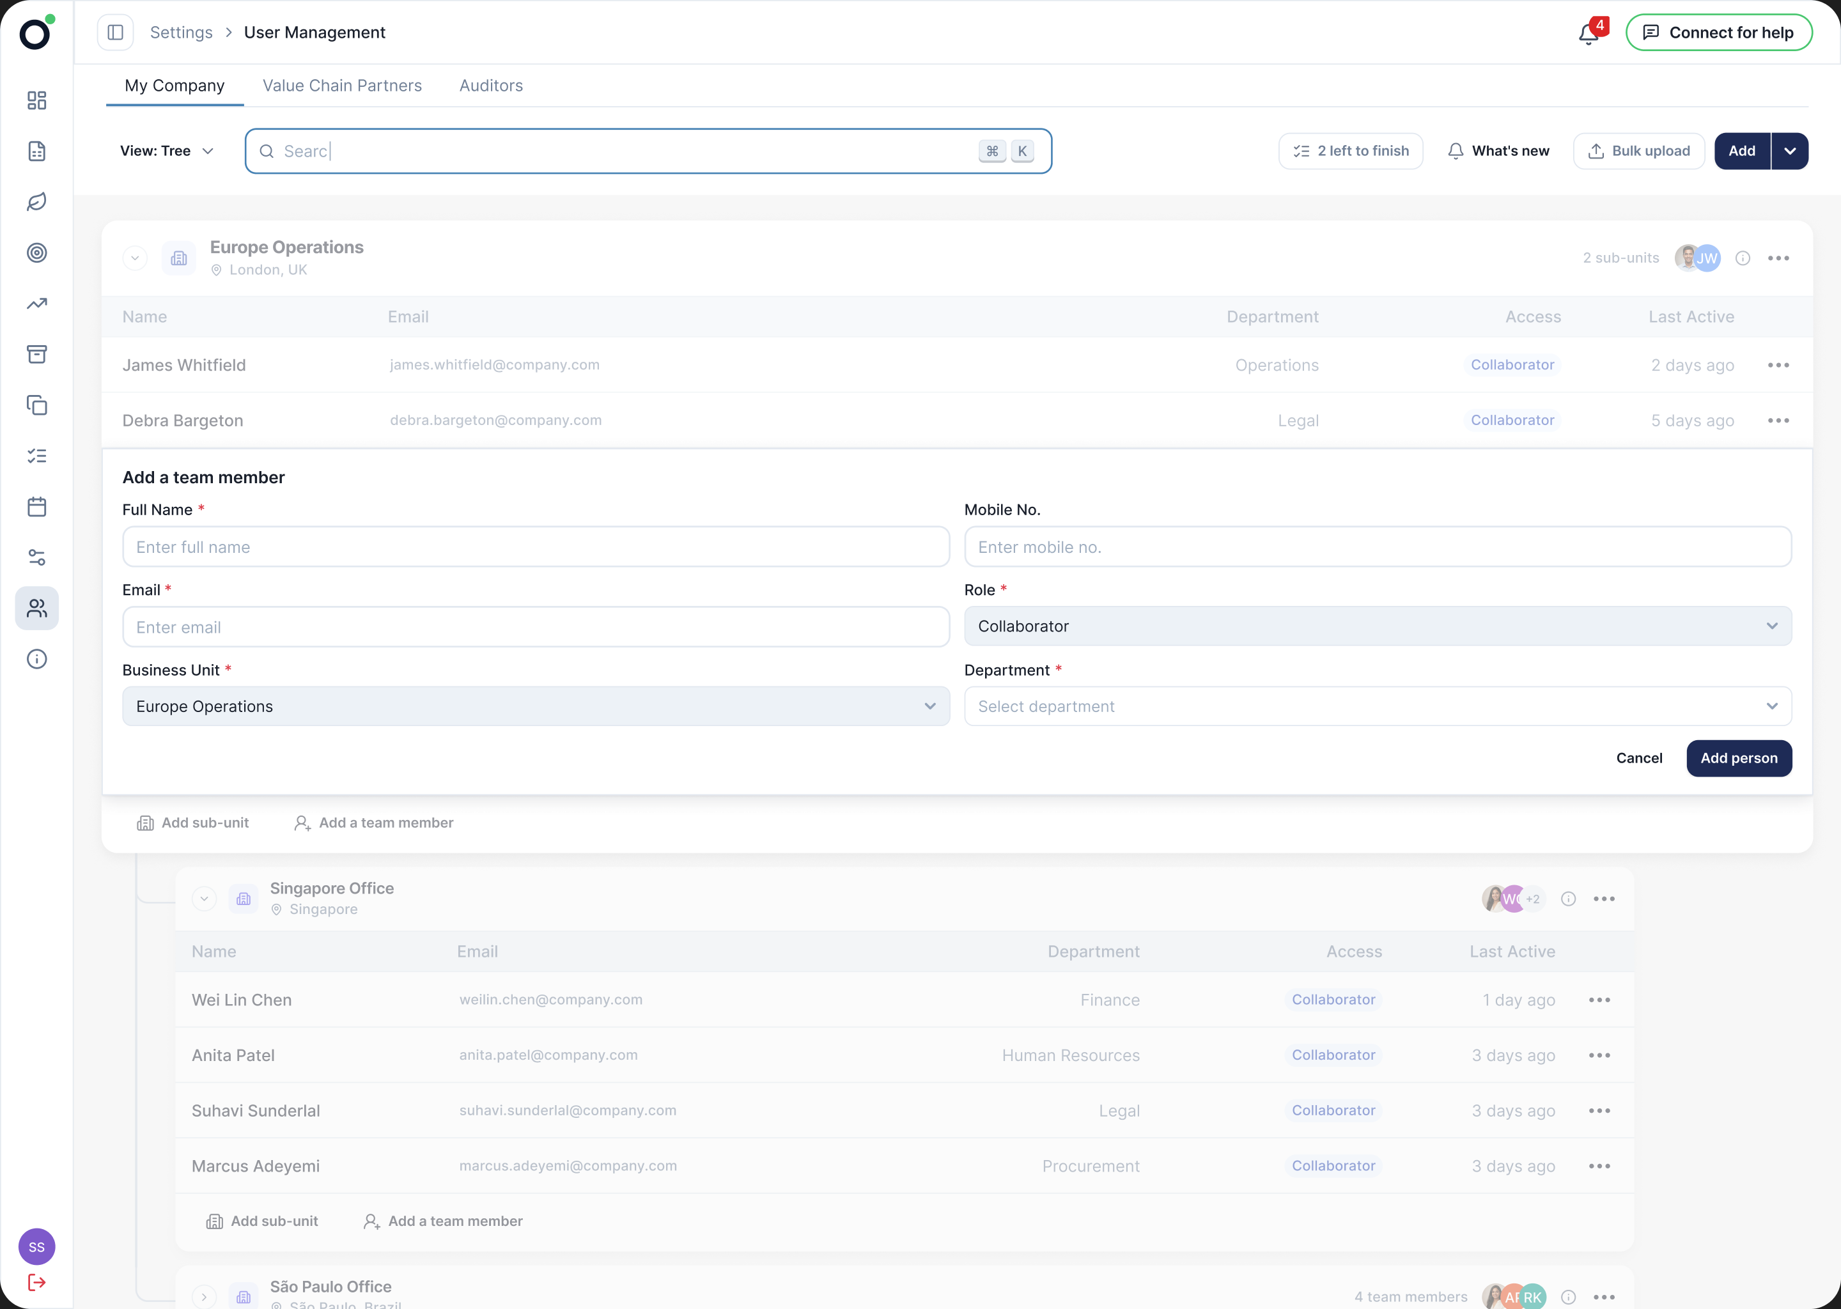Open more options for Europe Operations unit
The image size is (1841, 1309).
click(x=1778, y=258)
